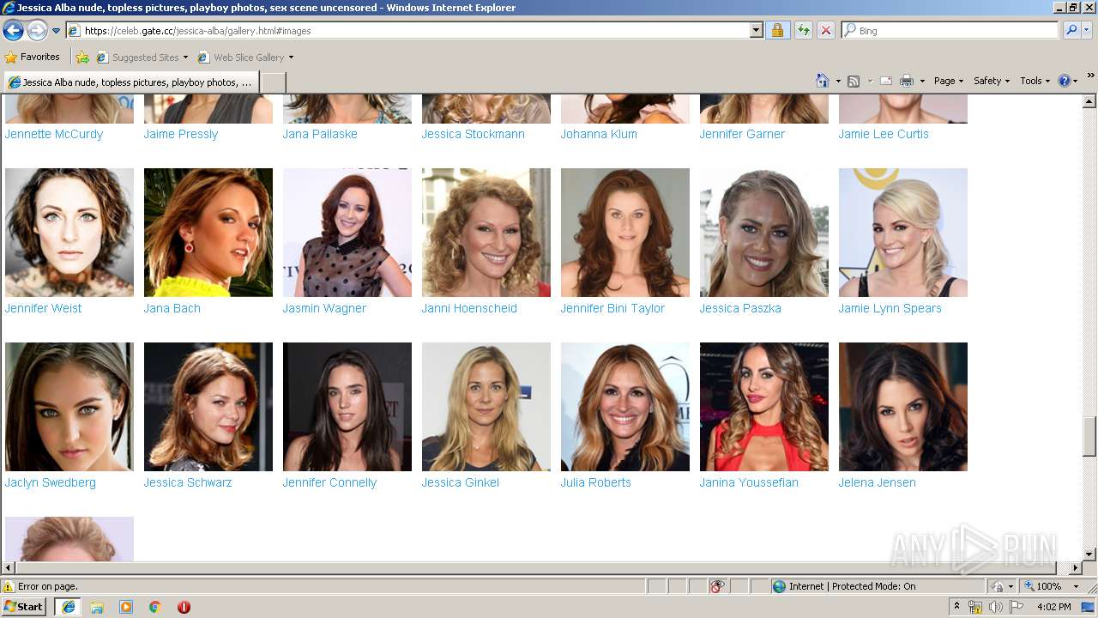Expand the command bar overflow chevron
This screenshot has height=618, width=1098.
pos(1091,76)
